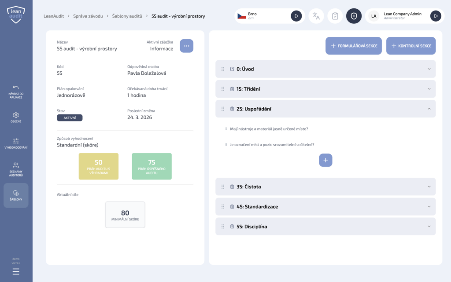Screen dimensions: 451x282
Task: Click the dark shield admin icon
Action: (354, 16)
